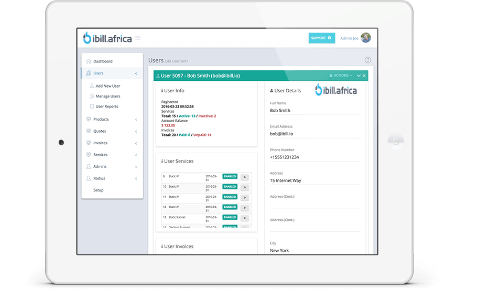This screenshot has height=289, width=478.
Task: Click the first Address (Cont.) field
Action: [315, 204]
